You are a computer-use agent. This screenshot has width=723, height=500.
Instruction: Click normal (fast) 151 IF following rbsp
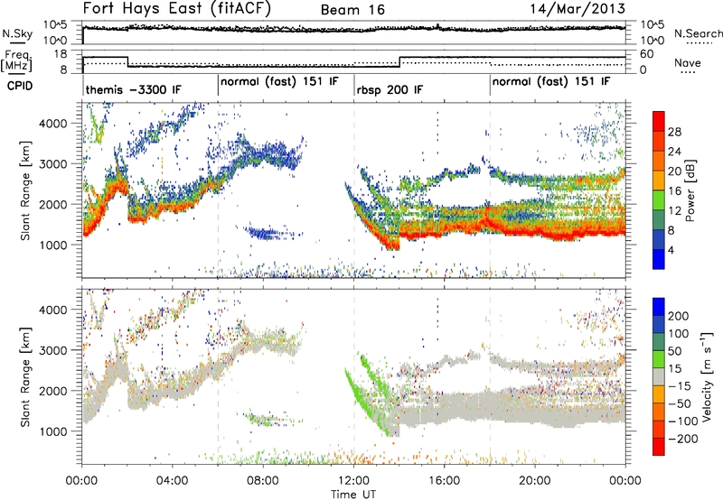pos(551,82)
